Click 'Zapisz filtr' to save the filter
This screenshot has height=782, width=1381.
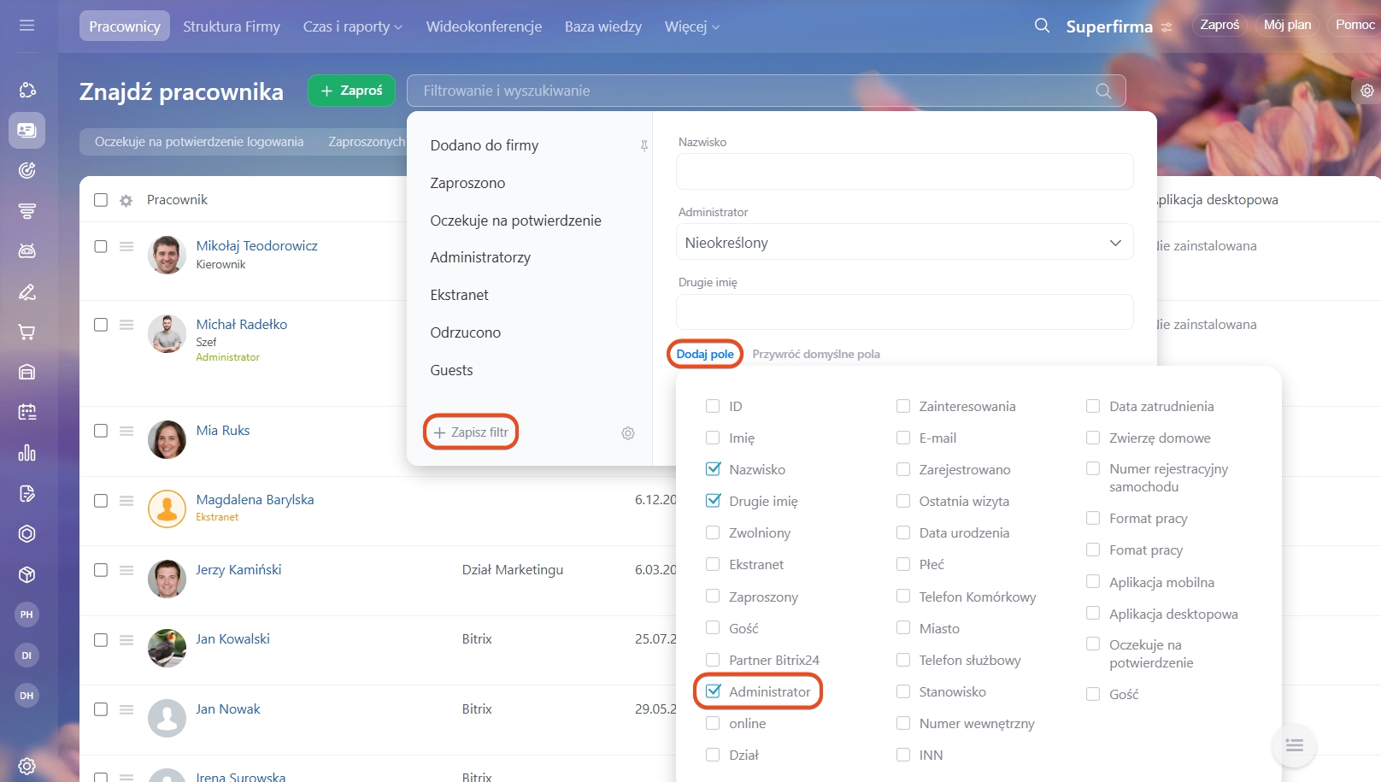pyautogui.click(x=471, y=432)
